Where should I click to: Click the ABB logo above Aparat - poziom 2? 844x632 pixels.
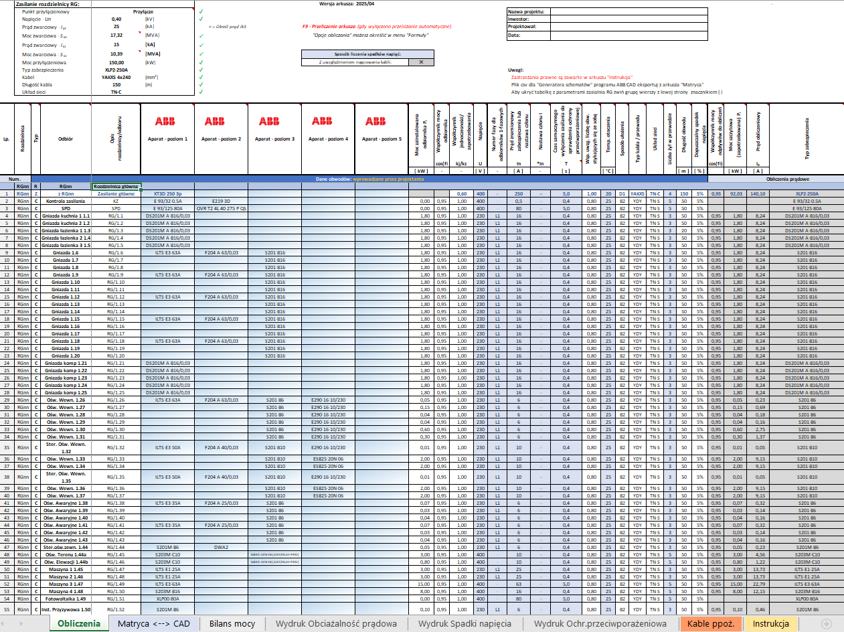point(215,122)
